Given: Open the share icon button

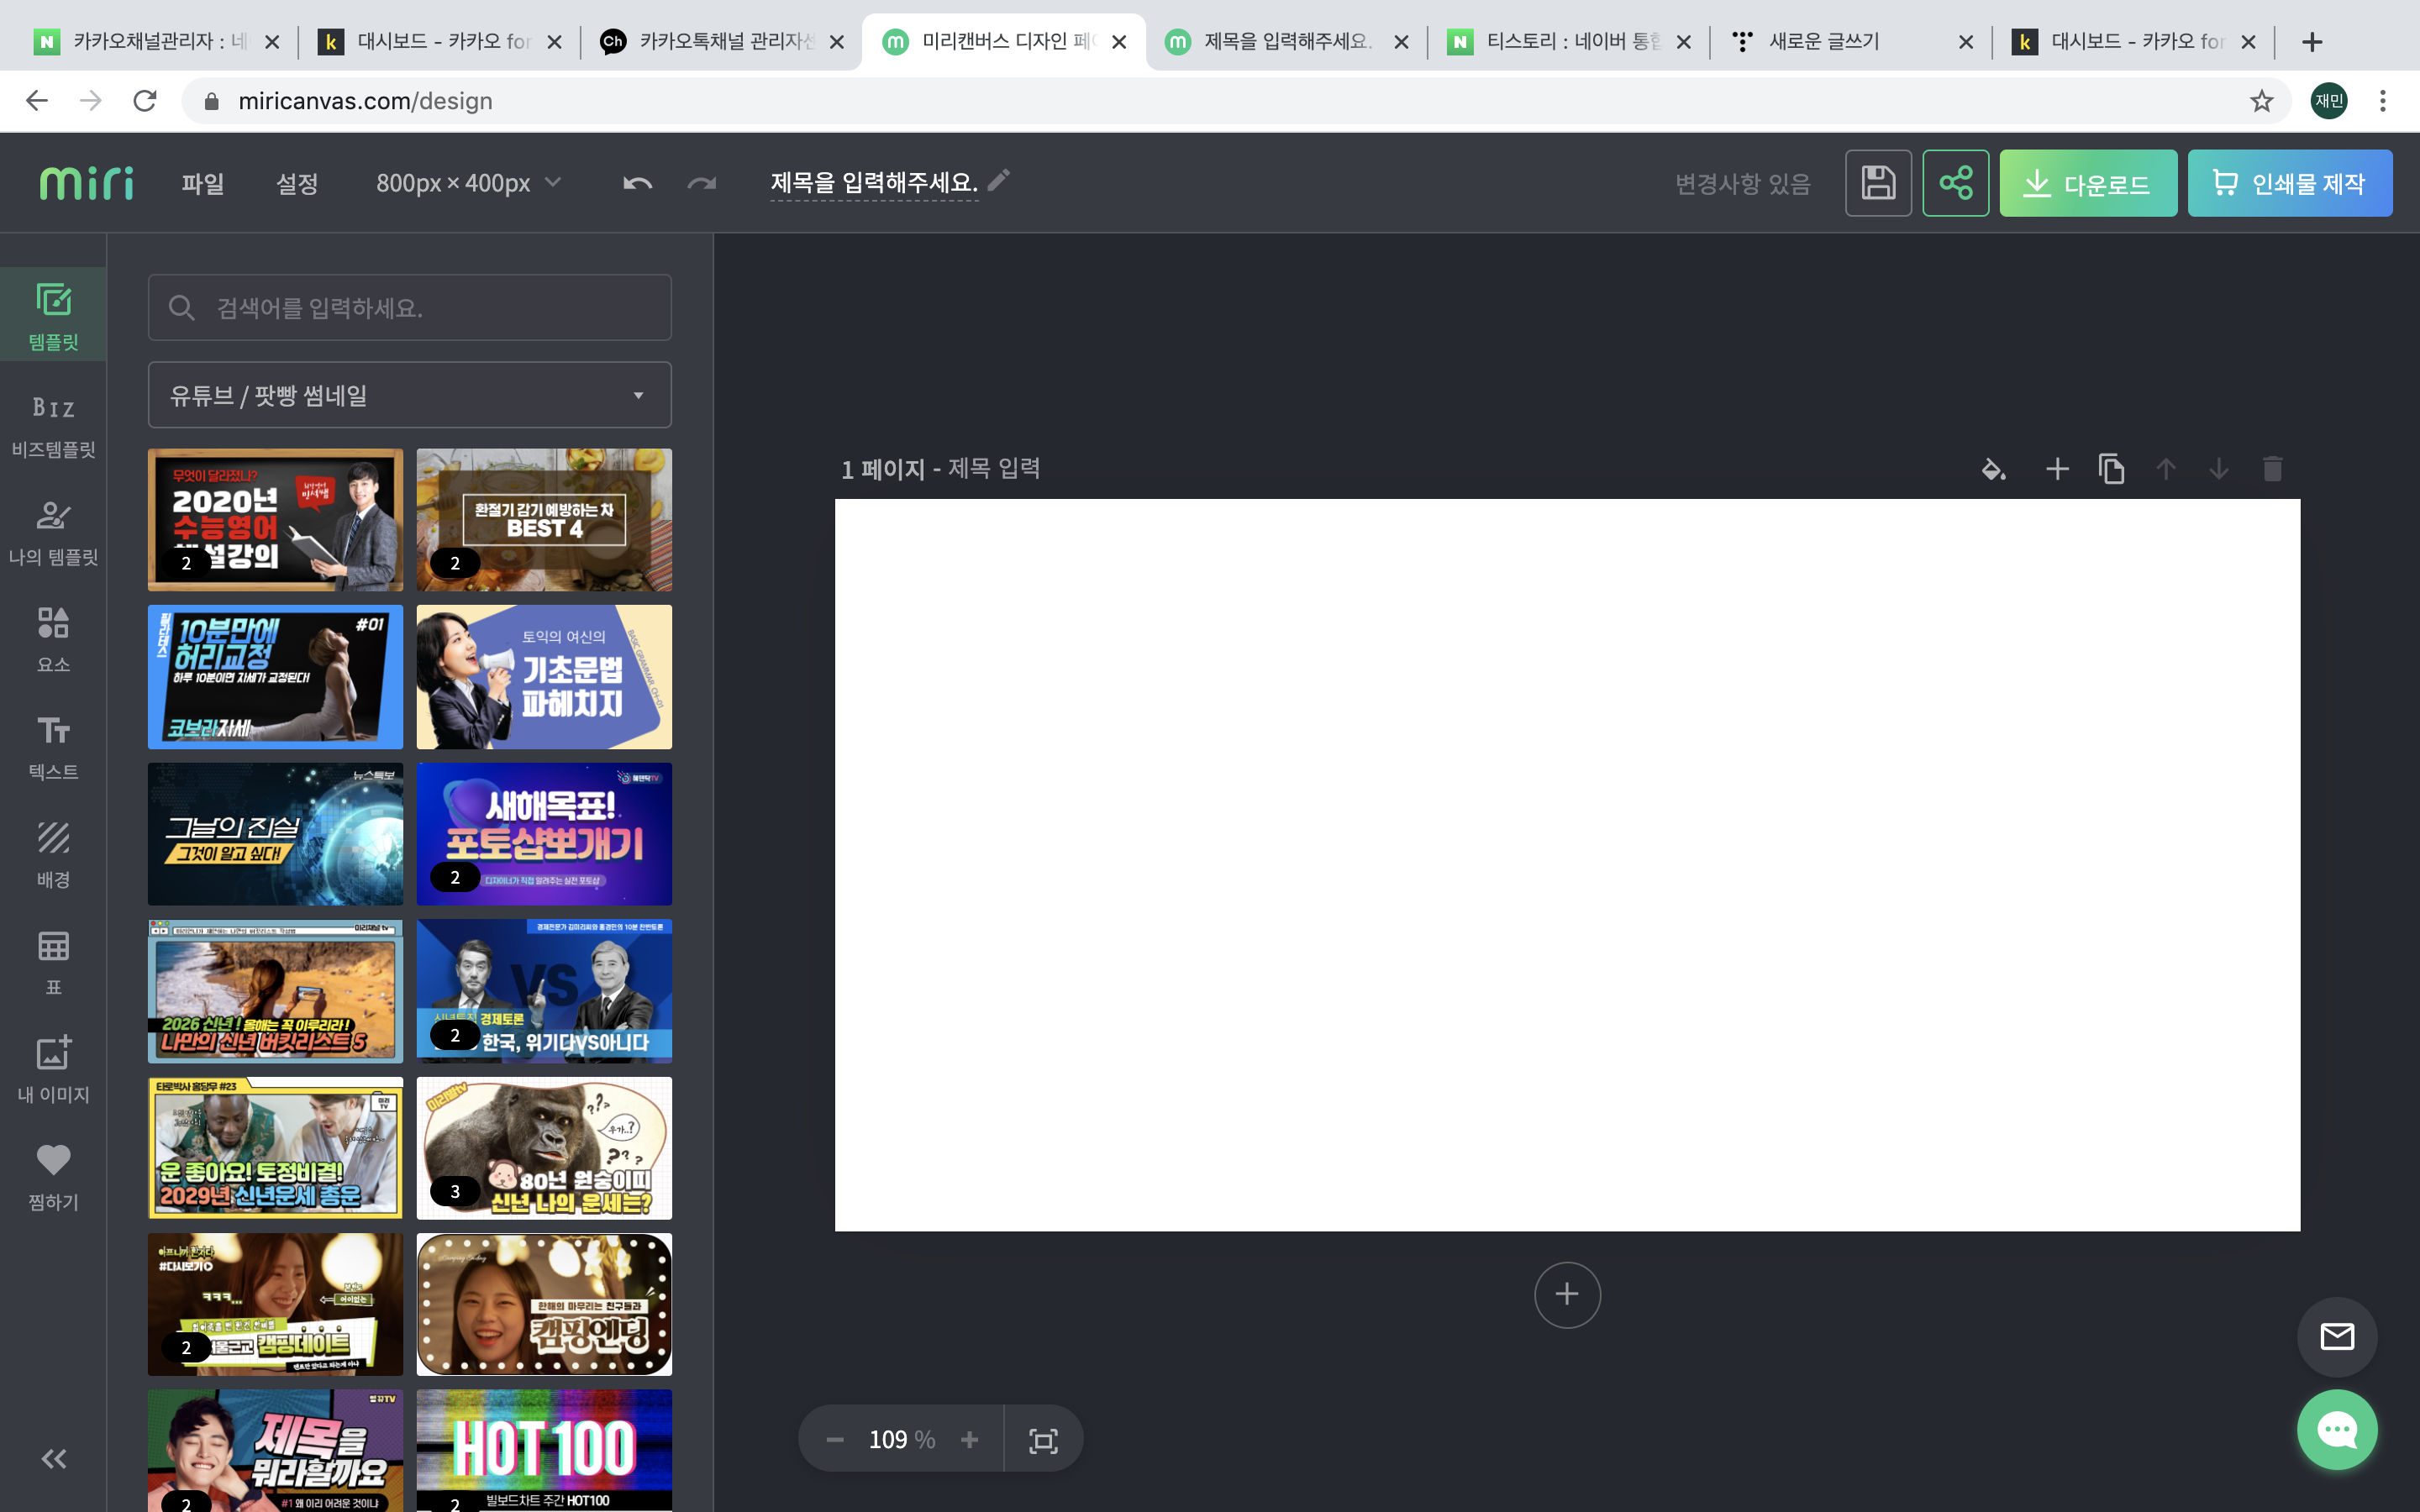Looking at the screenshot, I should (1955, 183).
